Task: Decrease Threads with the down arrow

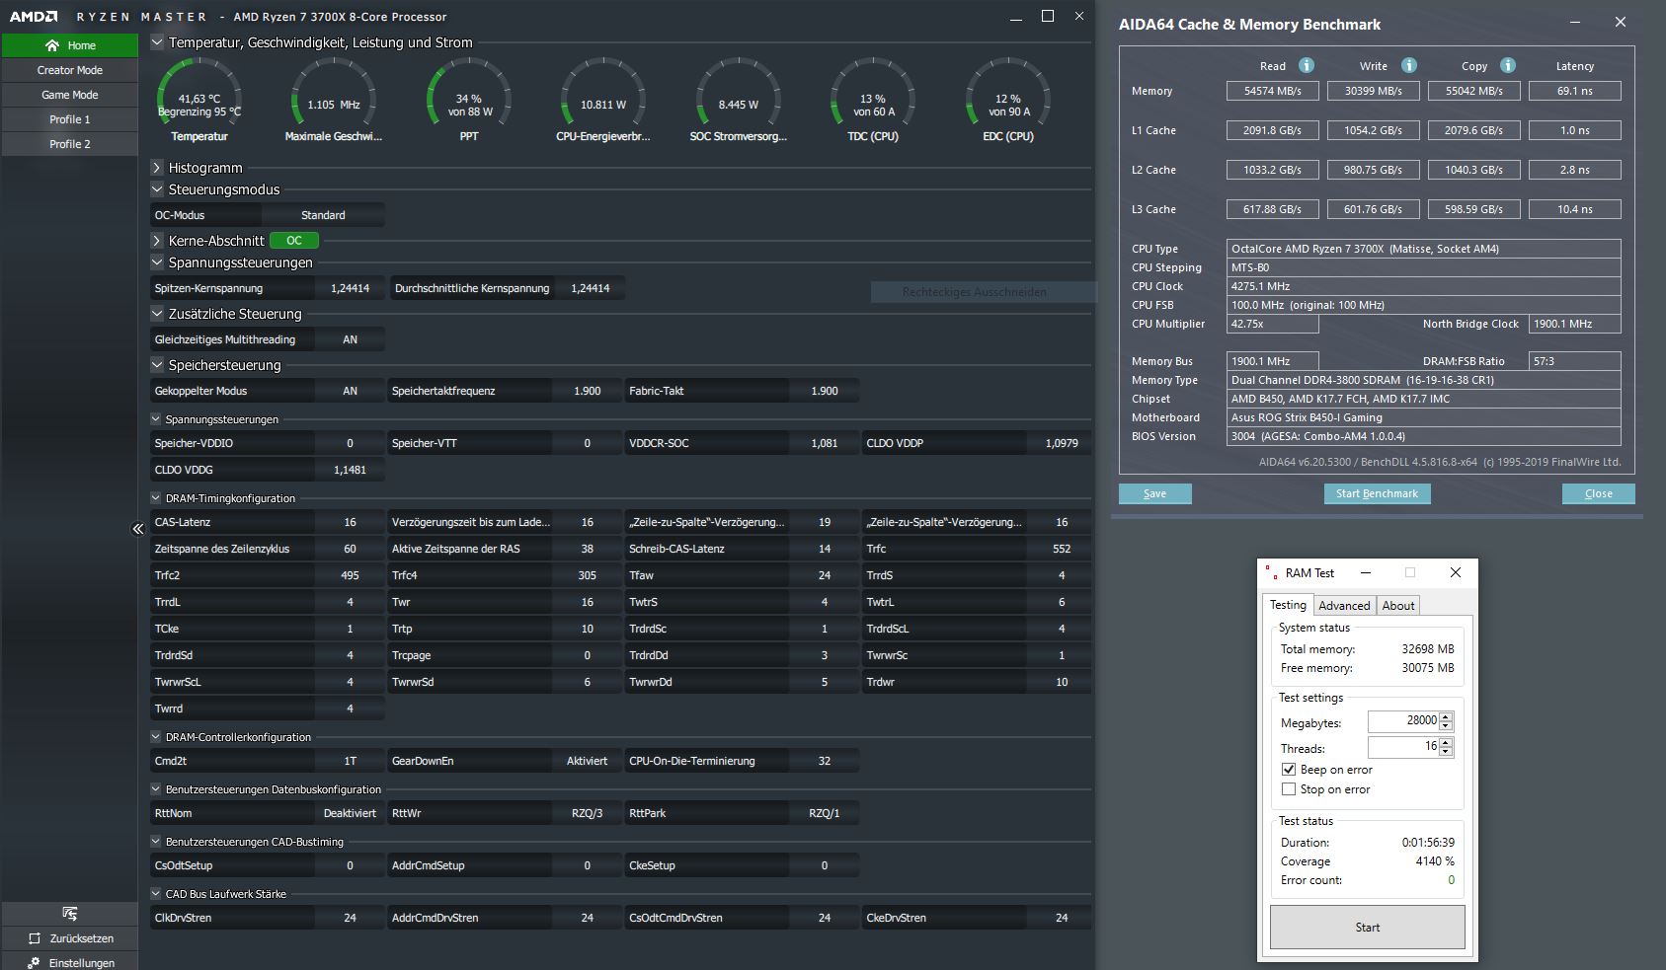Action: pyautogui.click(x=1446, y=752)
